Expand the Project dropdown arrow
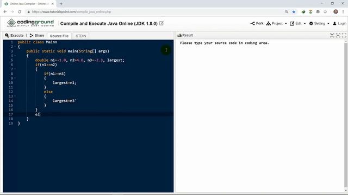Image resolution: width=348 pixels, height=195 pixels. click(x=285, y=23)
